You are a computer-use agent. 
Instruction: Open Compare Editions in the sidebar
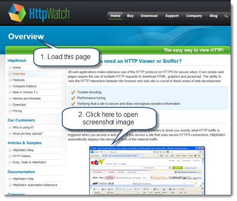(24, 86)
